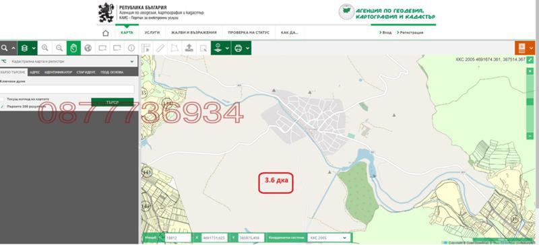Screen dimensions: 539x245
Task: Switch to the ГЕОД. ОСНОВА tab
Action: 112,72
